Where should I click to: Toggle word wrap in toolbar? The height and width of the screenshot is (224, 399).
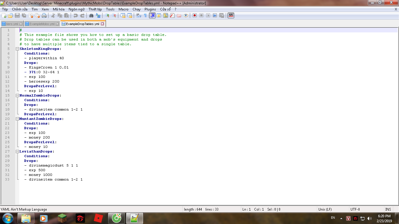tap(139, 15)
